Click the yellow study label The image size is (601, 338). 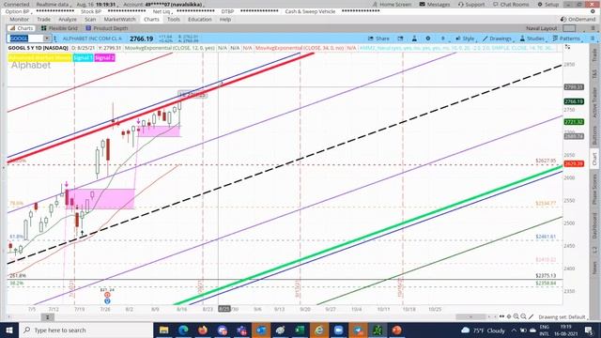(39, 57)
